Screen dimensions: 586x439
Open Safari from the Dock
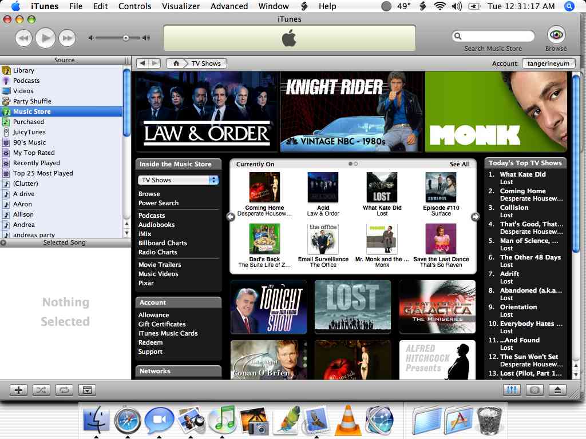(128, 420)
